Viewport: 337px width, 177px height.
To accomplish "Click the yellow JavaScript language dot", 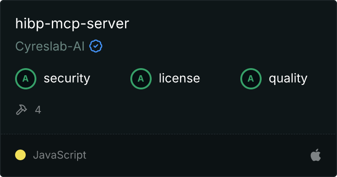I will pyautogui.click(x=20, y=155).
